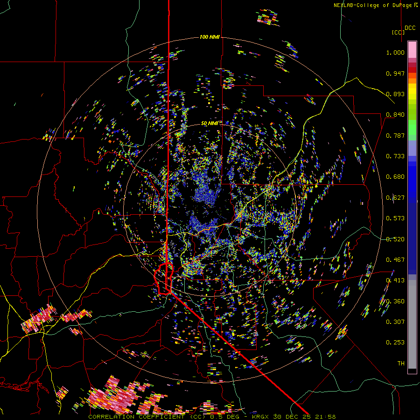
Task: Click the 0.893 legend value
Action: [395, 94]
